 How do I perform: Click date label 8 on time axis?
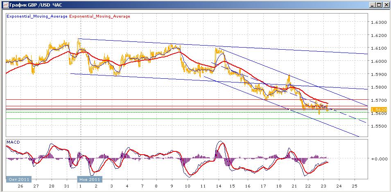pos(156,186)
